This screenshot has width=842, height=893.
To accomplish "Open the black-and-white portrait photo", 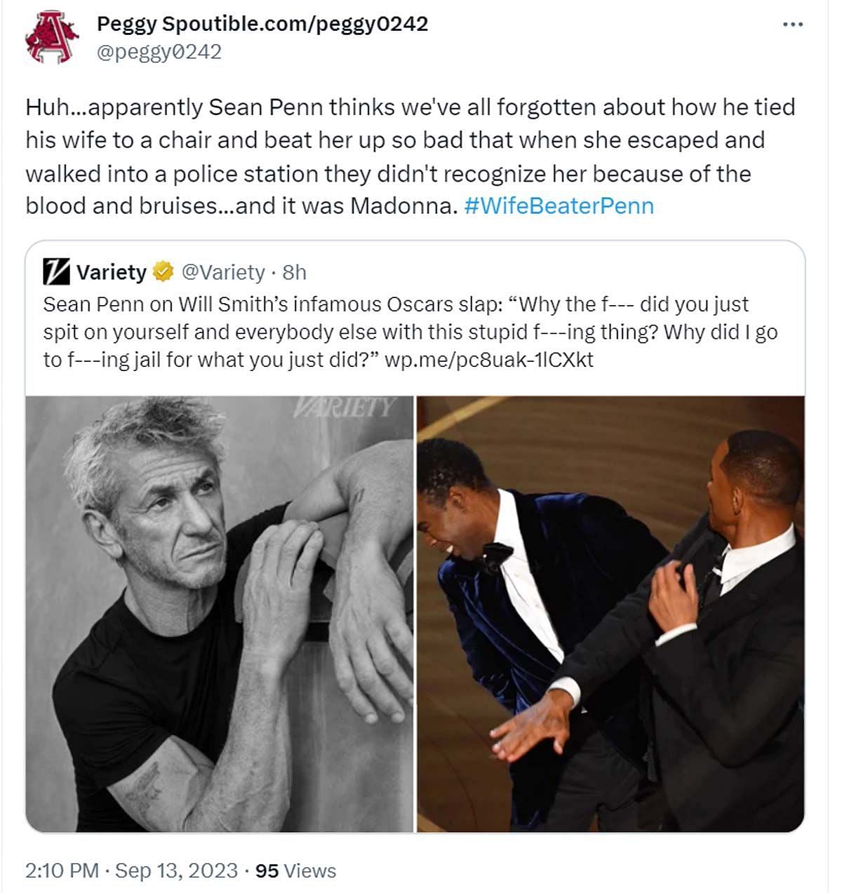I will click(x=219, y=614).
